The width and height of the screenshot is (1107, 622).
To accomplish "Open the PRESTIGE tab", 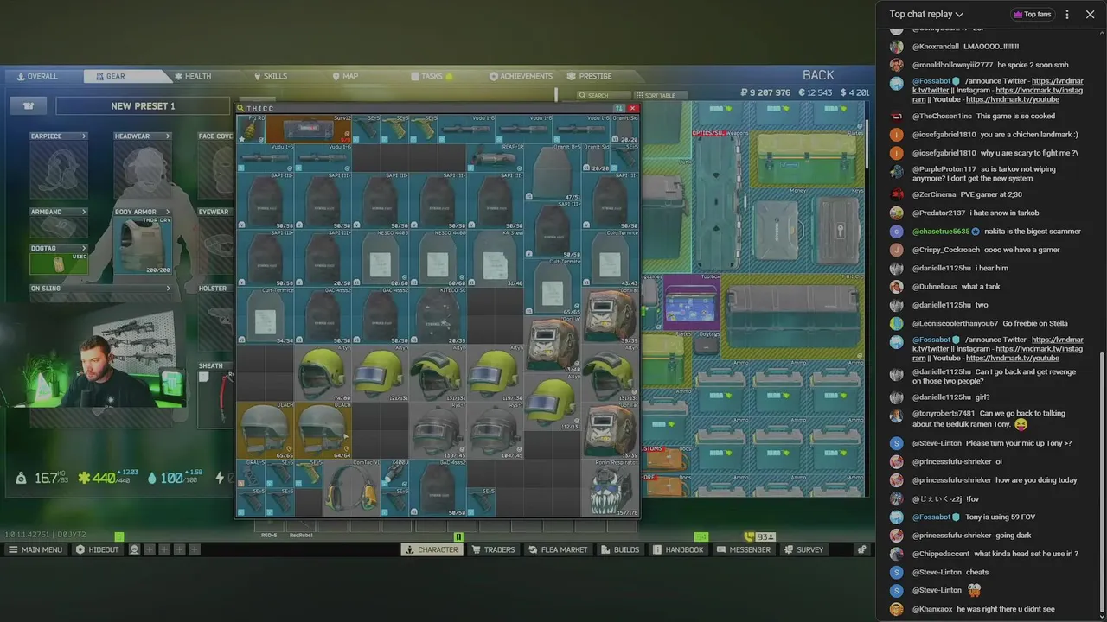I will coord(589,76).
